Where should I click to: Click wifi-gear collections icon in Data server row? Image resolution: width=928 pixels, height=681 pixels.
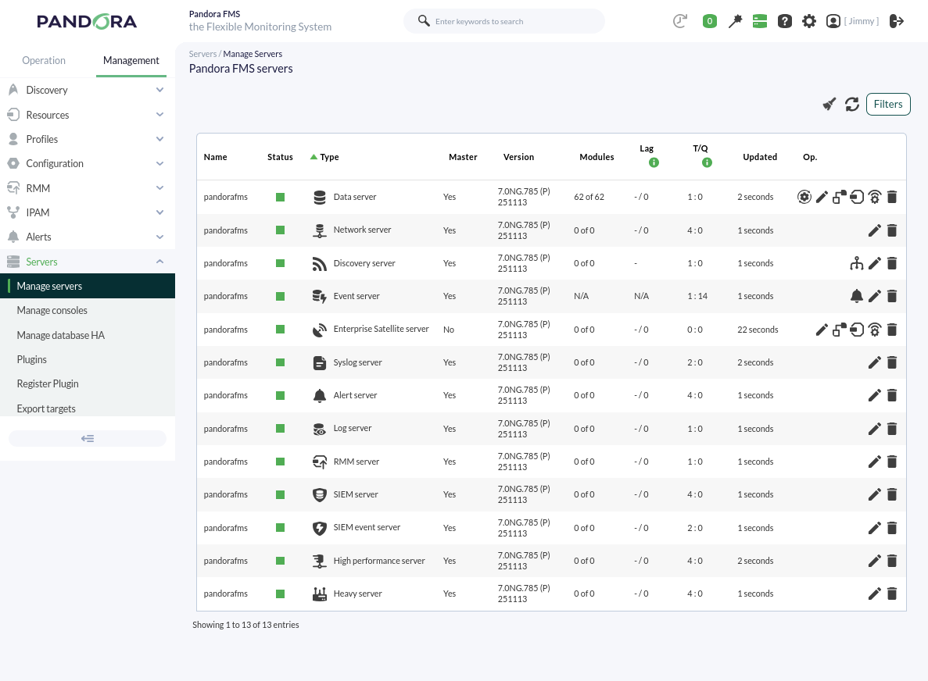pos(875,197)
